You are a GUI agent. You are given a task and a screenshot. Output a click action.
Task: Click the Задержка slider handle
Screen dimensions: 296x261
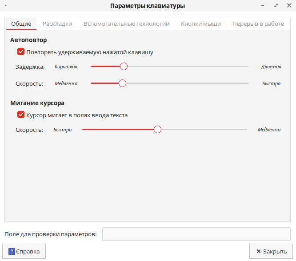pyautogui.click(x=124, y=67)
